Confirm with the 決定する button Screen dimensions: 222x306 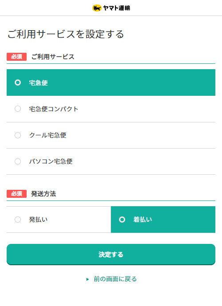[x=111, y=255]
